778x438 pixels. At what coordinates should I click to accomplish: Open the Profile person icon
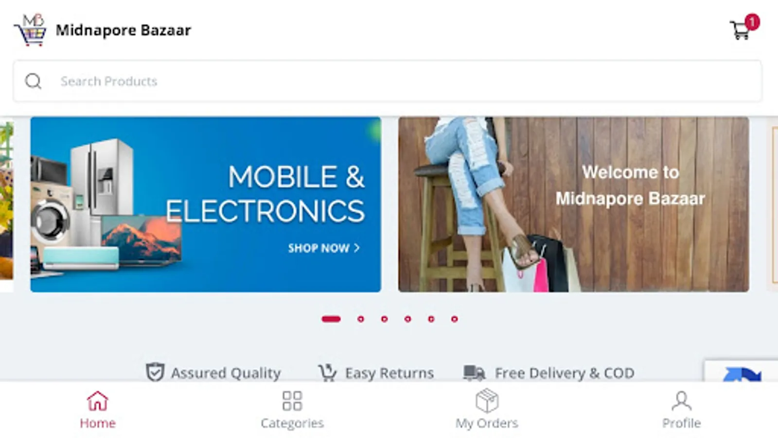point(681,401)
